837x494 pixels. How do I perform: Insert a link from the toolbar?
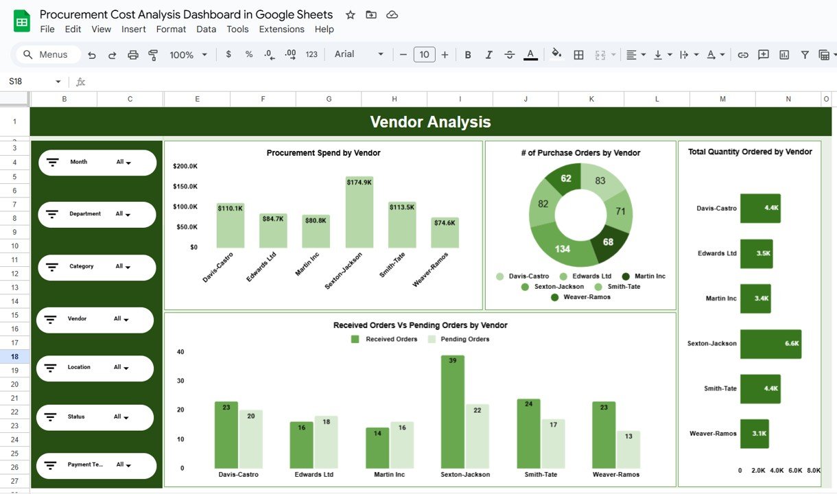[x=743, y=54]
